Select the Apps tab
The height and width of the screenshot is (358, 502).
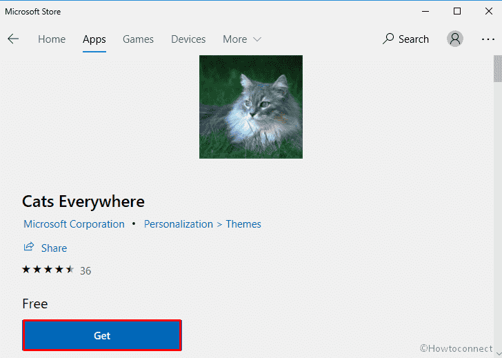tap(94, 39)
